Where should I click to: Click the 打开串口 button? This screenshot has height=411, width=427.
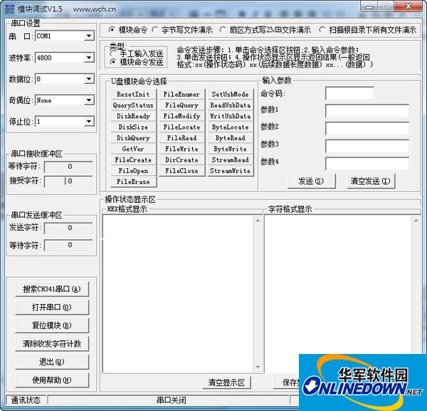[x=52, y=308]
